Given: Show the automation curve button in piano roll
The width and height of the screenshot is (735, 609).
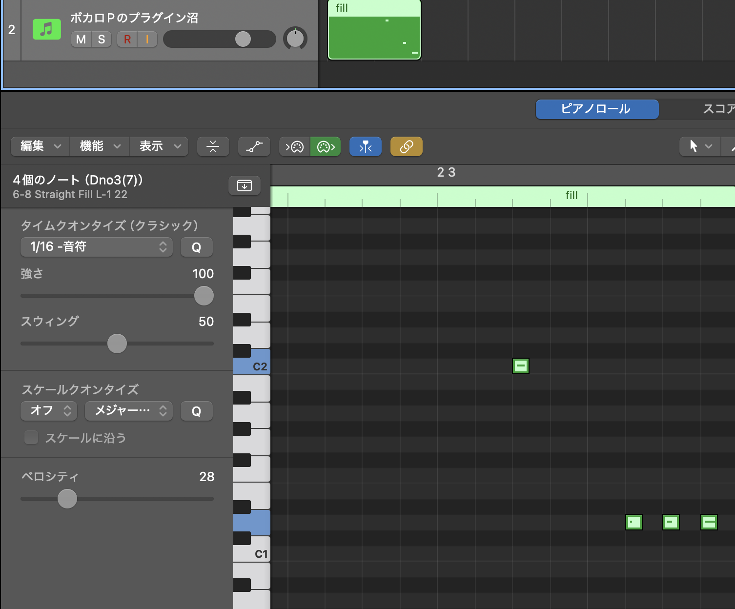Looking at the screenshot, I should pyautogui.click(x=254, y=146).
